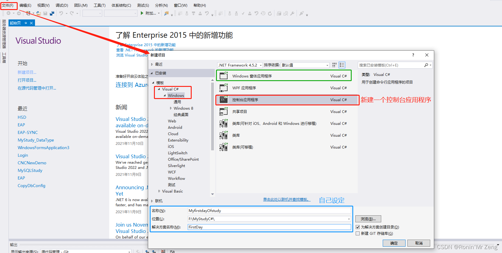Collapse the 已安装 section
This screenshot has height=253, width=502.
[x=152, y=73]
